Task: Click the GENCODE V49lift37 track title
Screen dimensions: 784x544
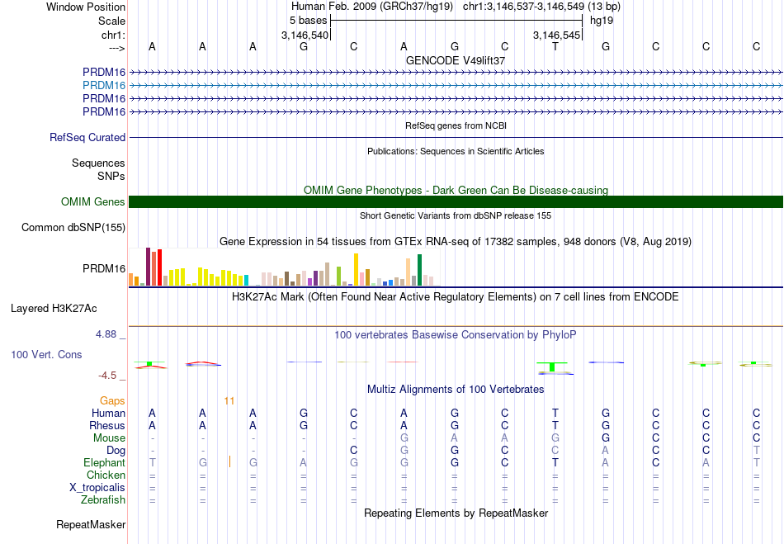Action: [x=456, y=60]
